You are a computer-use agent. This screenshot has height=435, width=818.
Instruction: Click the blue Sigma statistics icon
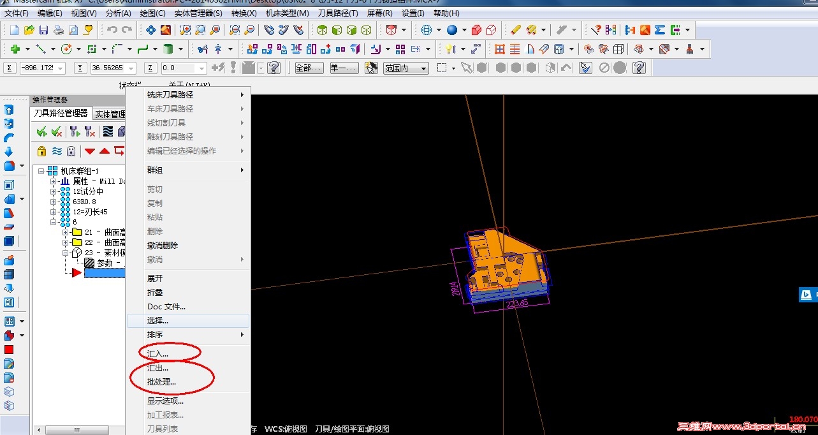659,29
